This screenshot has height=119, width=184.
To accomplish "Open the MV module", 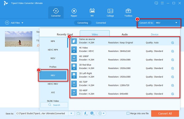I will click(x=92, y=13).
